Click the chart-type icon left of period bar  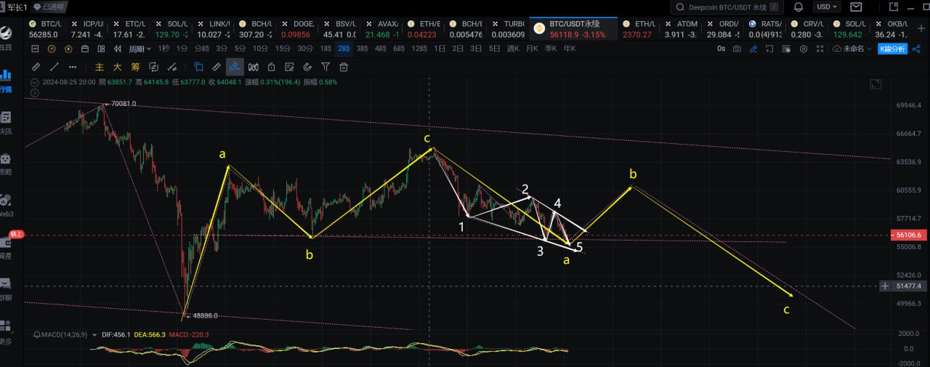tap(35, 49)
